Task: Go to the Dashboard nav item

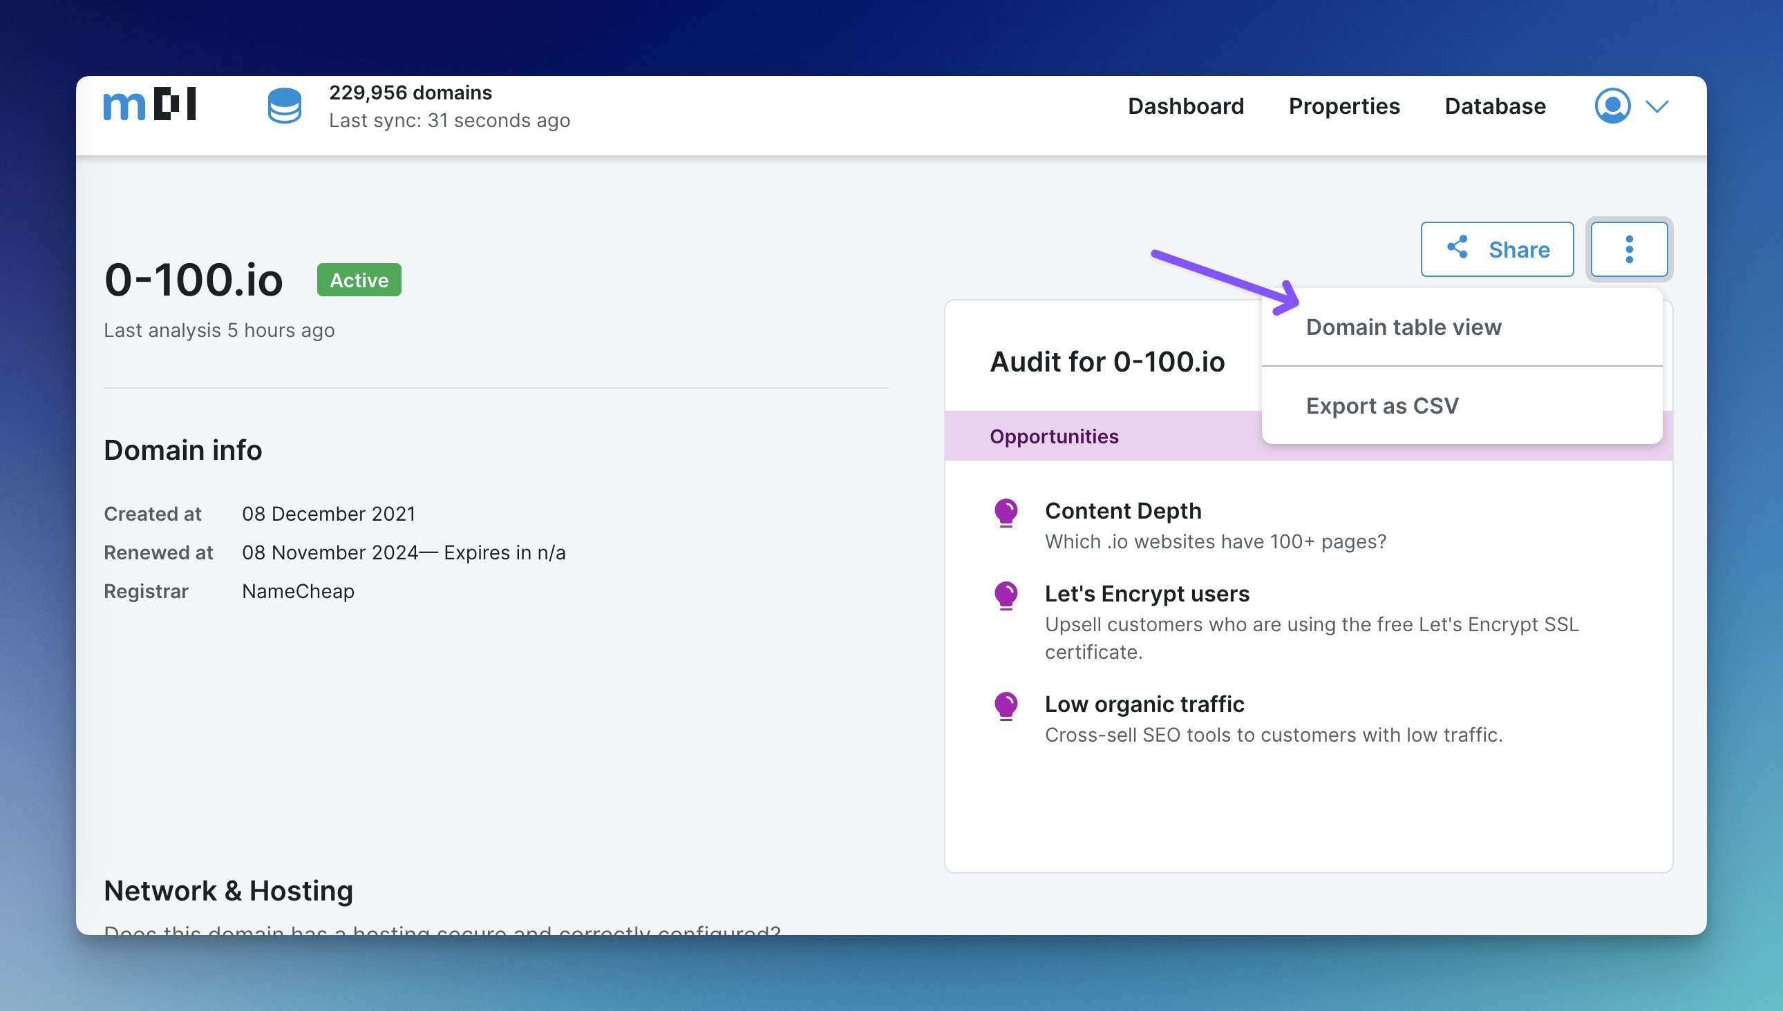Action: click(1185, 106)
